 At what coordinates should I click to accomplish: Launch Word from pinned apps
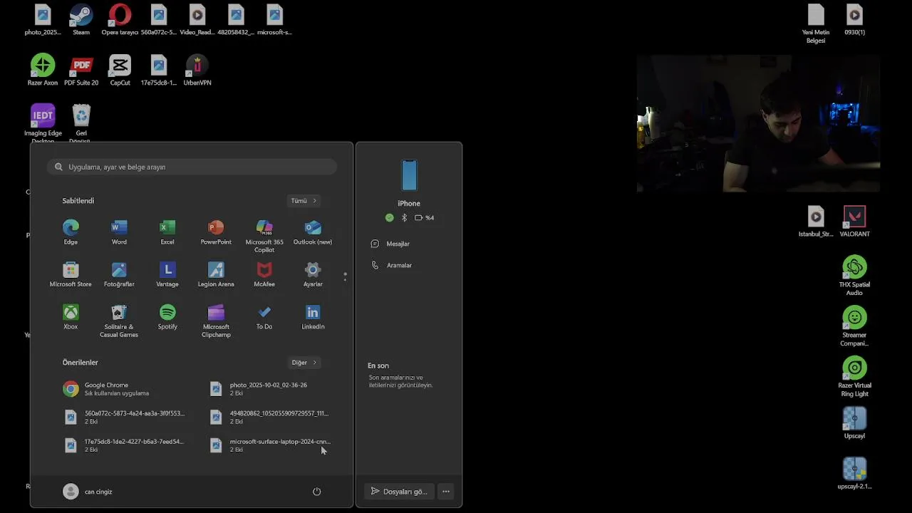coord(119,232)
